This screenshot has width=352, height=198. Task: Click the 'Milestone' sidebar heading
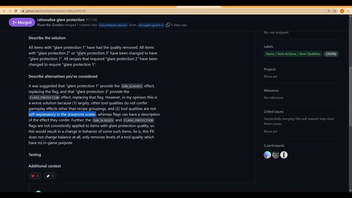(x=271, y=90)
